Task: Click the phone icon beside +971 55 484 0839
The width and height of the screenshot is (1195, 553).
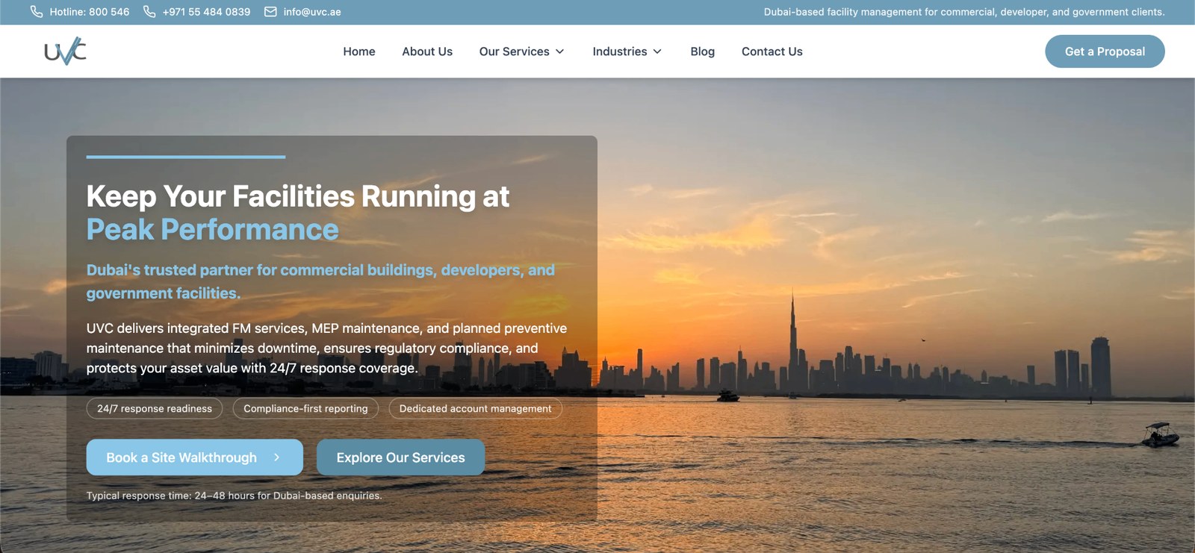Action: tap(149, 12)
